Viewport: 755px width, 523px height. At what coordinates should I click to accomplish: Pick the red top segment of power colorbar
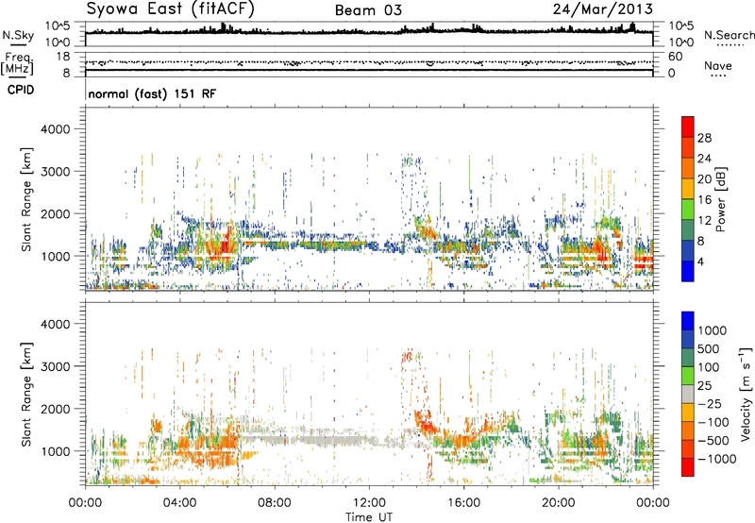688,127
